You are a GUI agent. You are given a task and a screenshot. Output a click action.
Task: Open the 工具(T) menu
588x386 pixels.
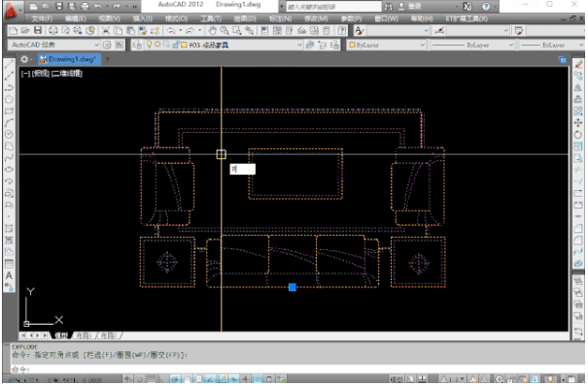pos(211,18)
